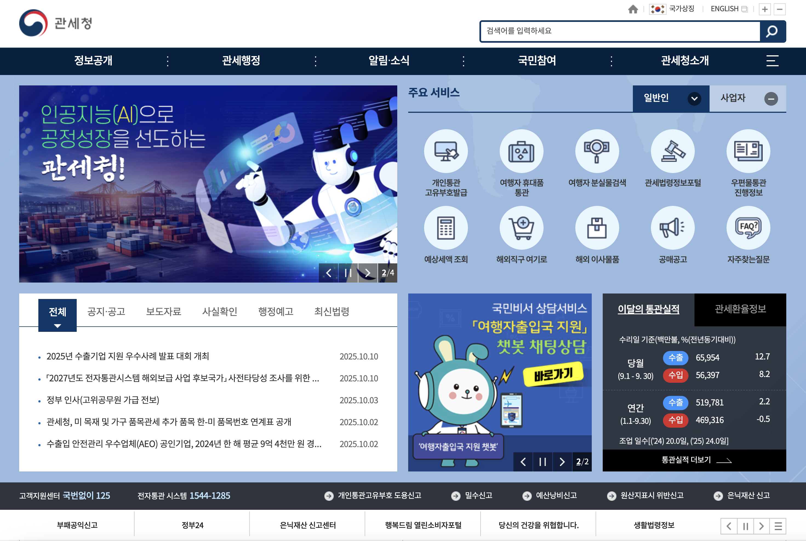806x541 pixels.
Task: Open the 관세행정 main menu
Action: 241,61
